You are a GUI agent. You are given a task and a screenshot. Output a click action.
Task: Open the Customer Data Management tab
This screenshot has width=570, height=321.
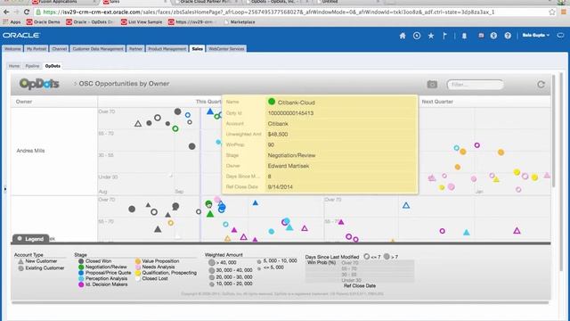click(98, 49)
